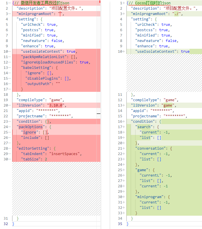
Task: Click the outputPath key
Action: click(38, 84)
